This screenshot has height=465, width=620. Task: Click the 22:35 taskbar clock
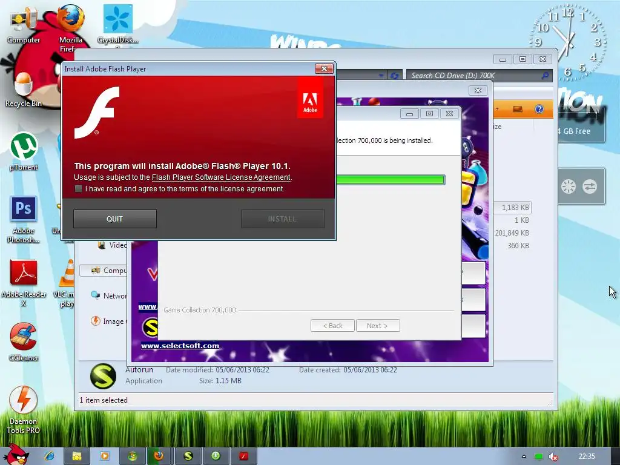tap(587, 457)
